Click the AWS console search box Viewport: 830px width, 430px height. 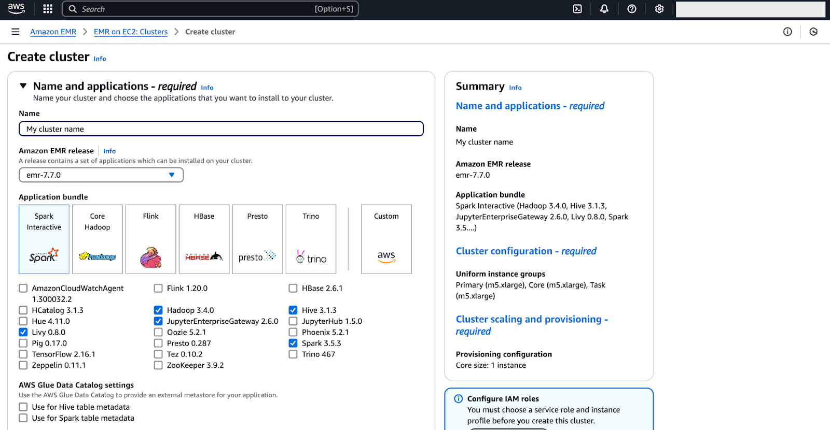tap(210, 9)
